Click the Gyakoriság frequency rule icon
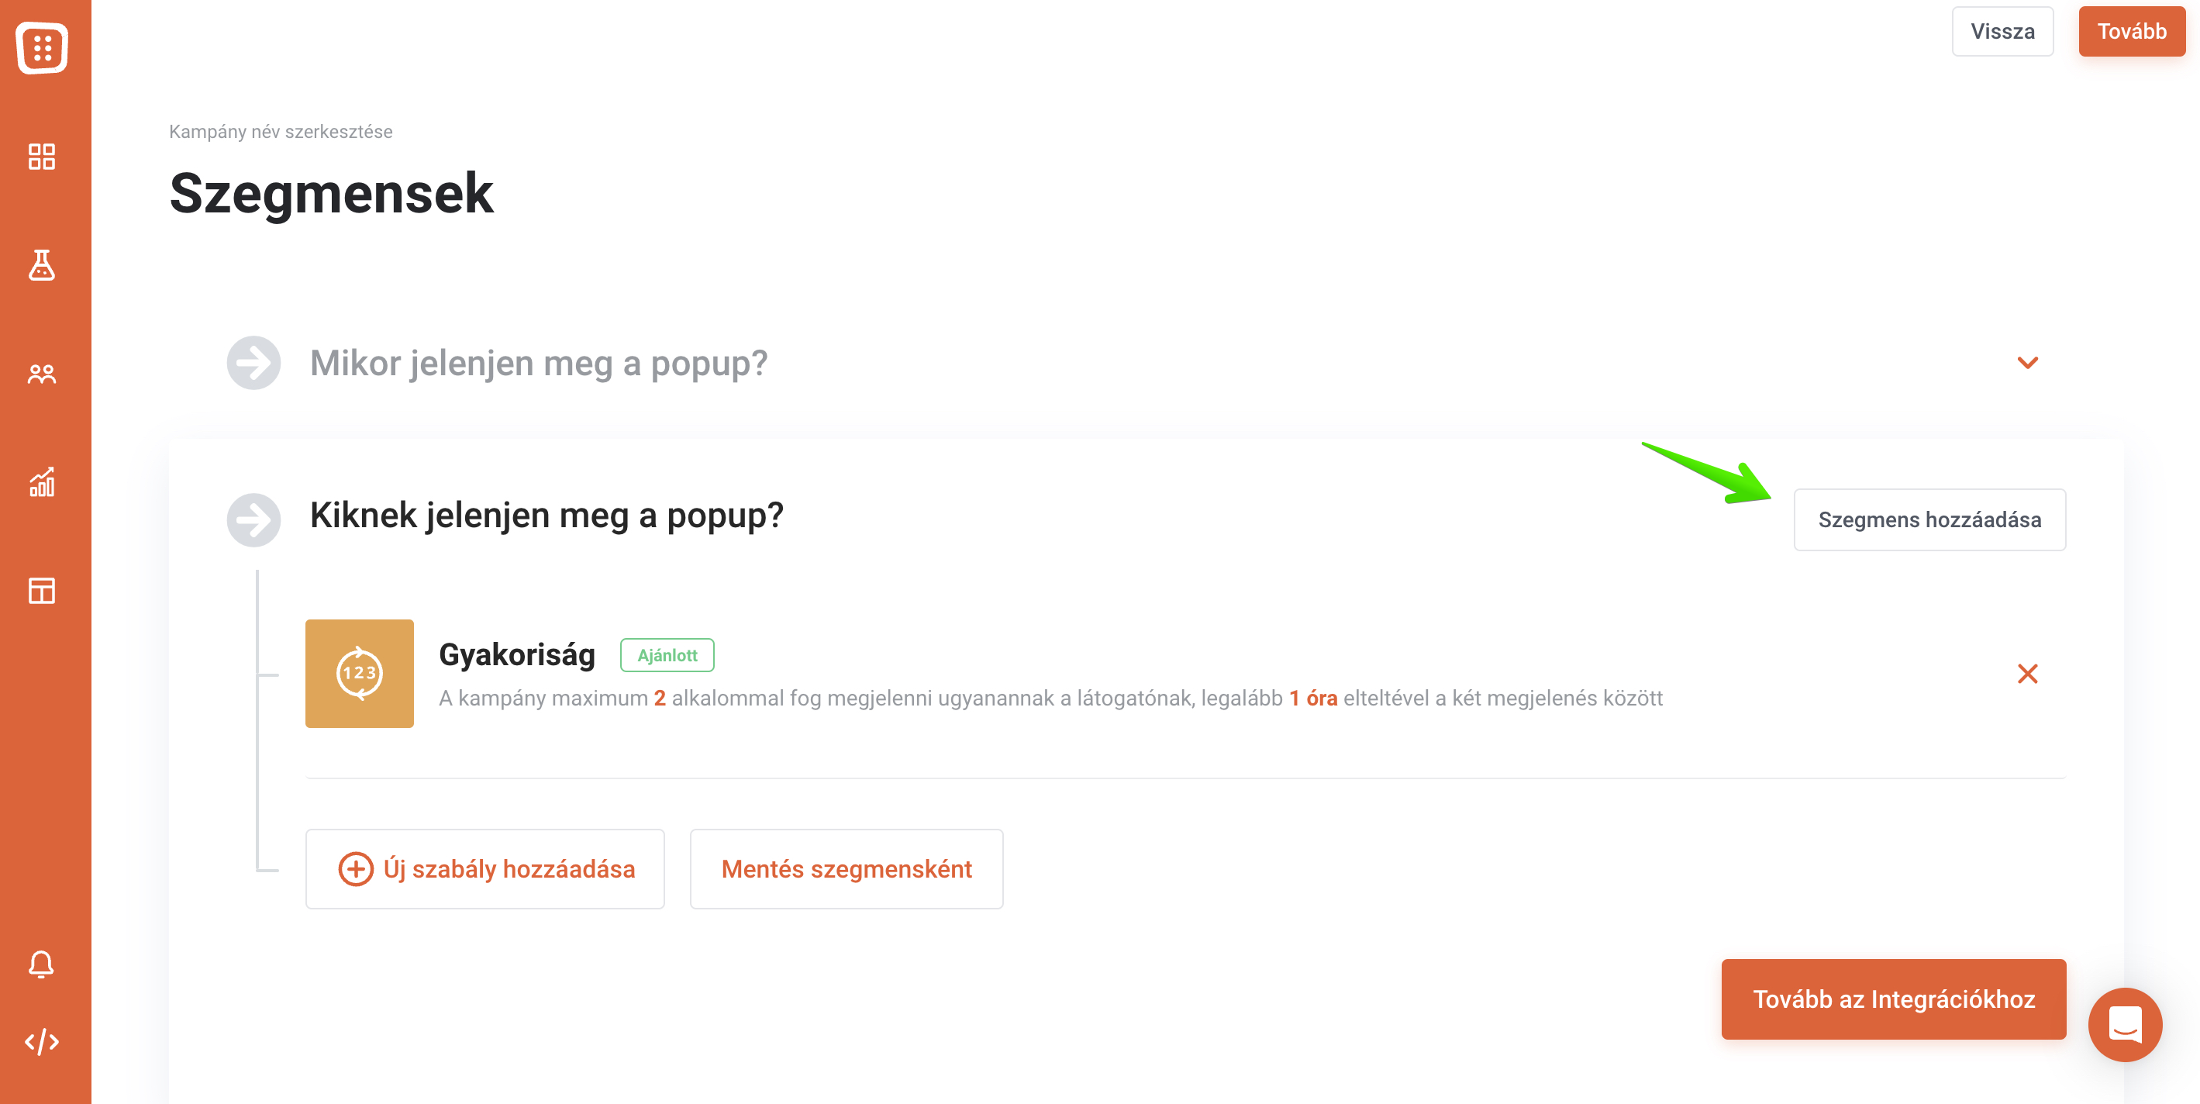 pos(360,674)
